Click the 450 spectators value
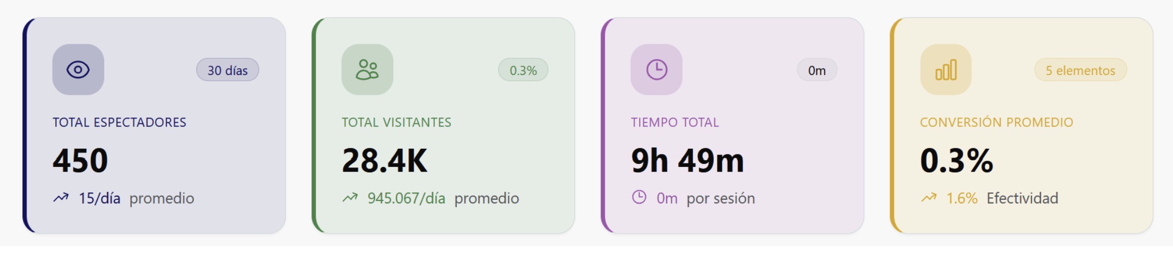 point(80,160)
